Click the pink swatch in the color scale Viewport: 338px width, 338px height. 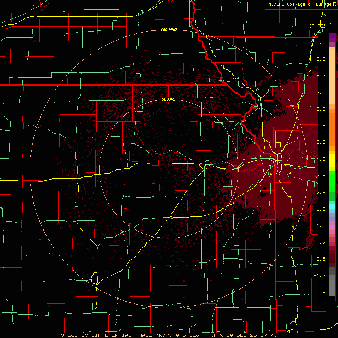click(x=332, y=228)
